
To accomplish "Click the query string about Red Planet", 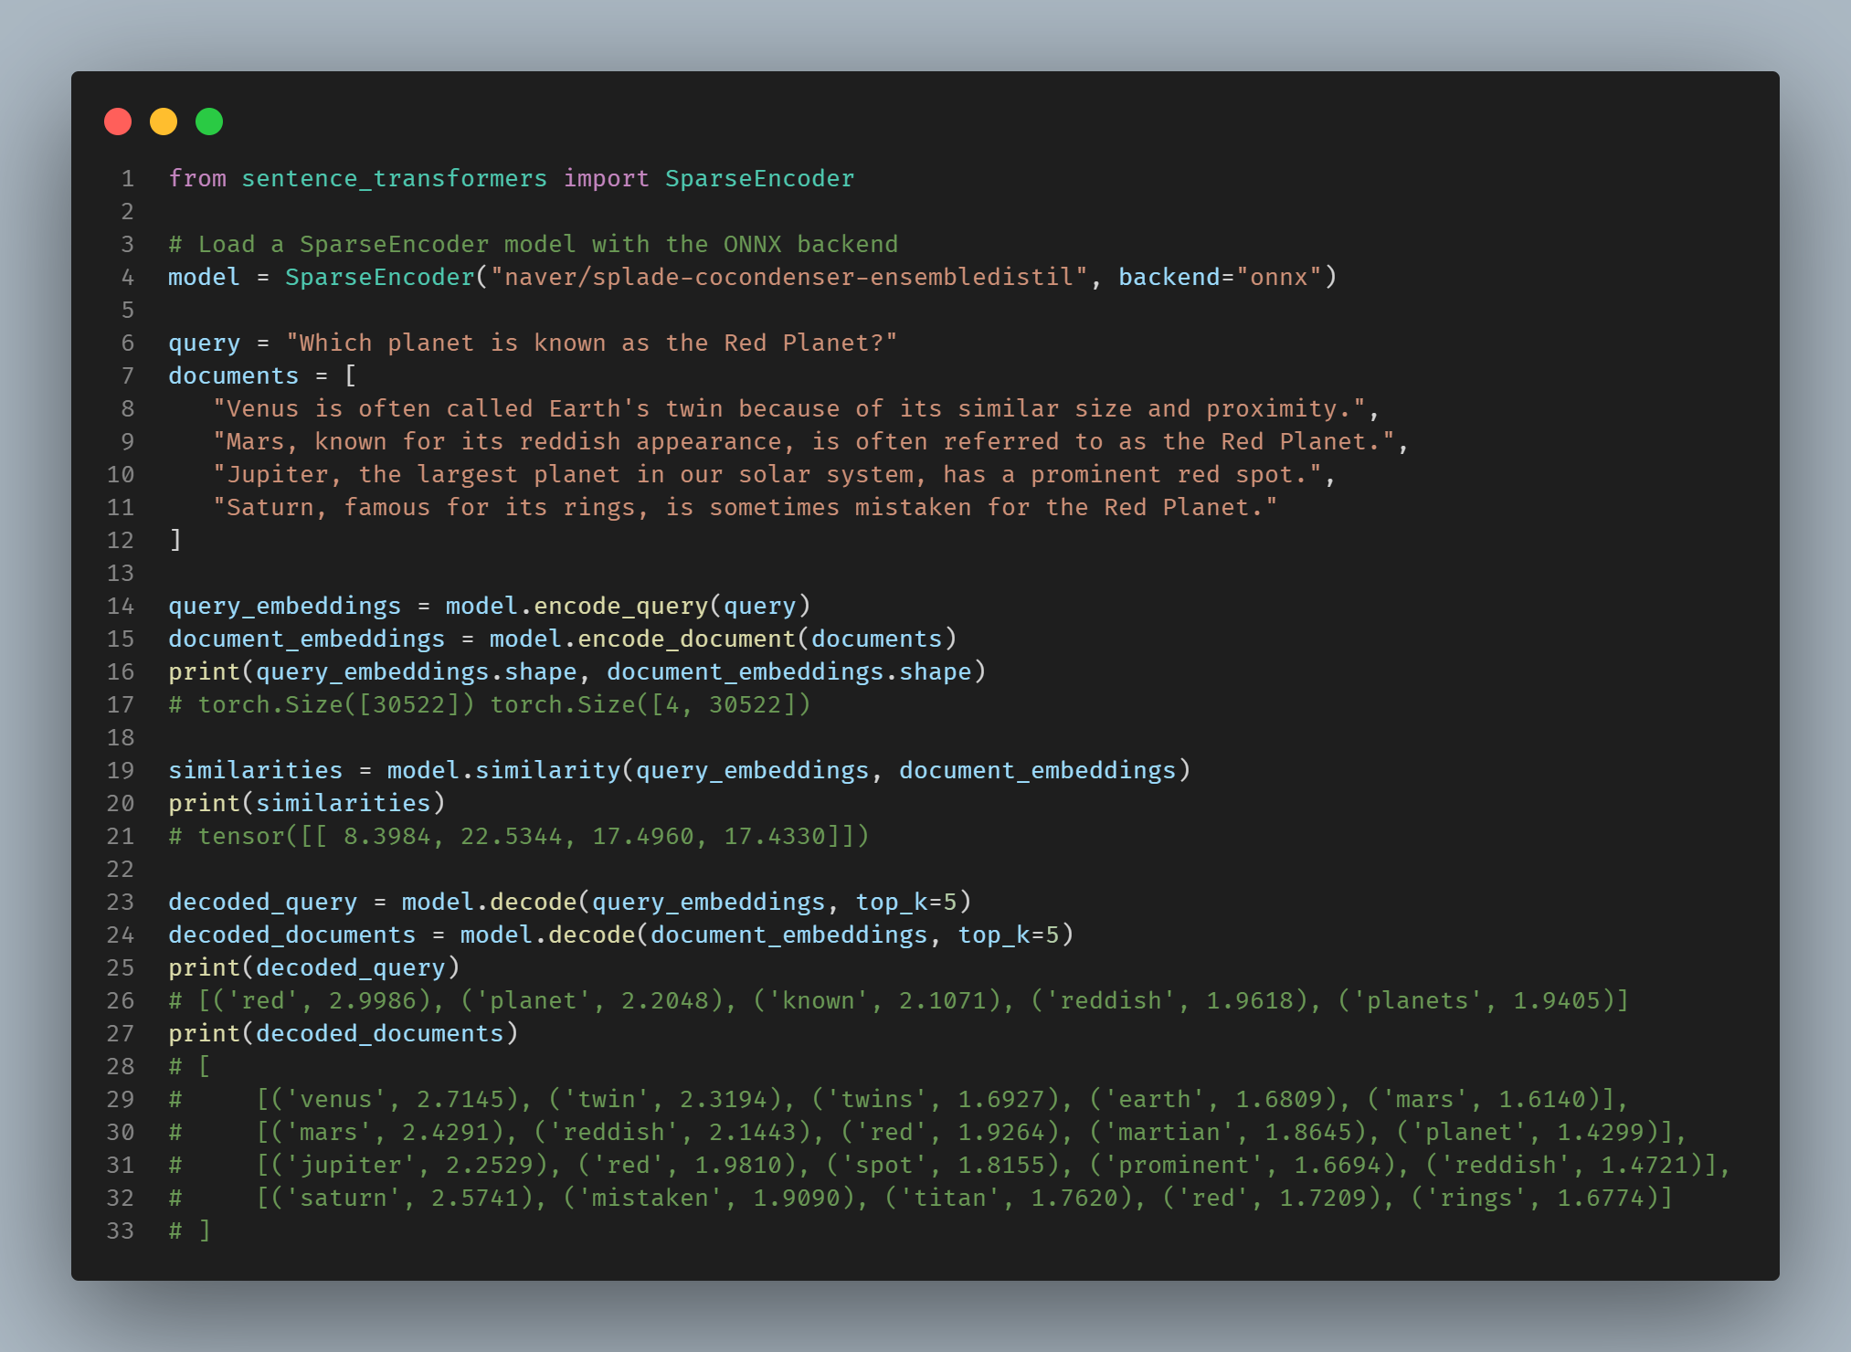I will (591, 343).
